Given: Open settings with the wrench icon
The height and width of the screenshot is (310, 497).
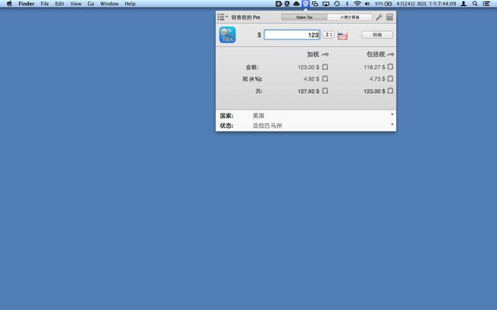Looking at the screenshot, I should 379,17.
